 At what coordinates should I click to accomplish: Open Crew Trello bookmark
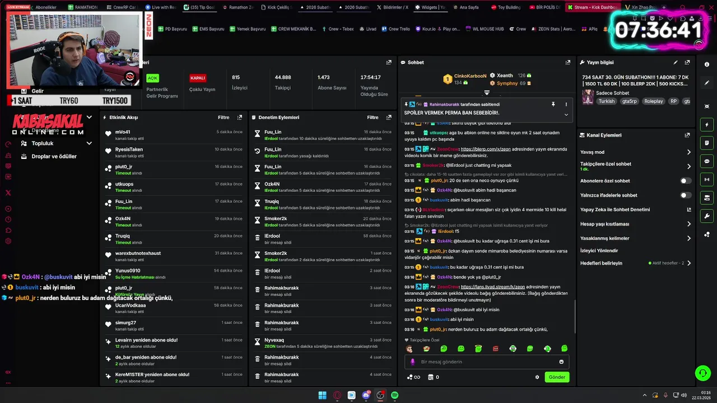(395, 29)
